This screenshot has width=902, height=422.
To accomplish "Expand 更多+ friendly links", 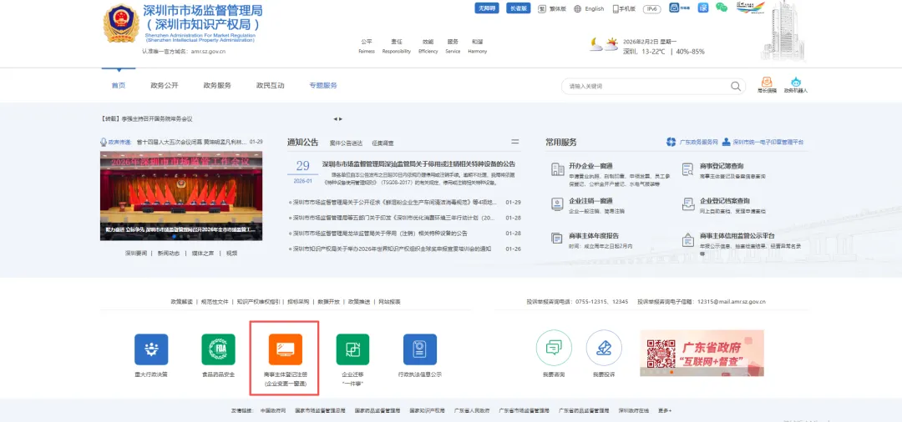I will [x=665, y=410].
